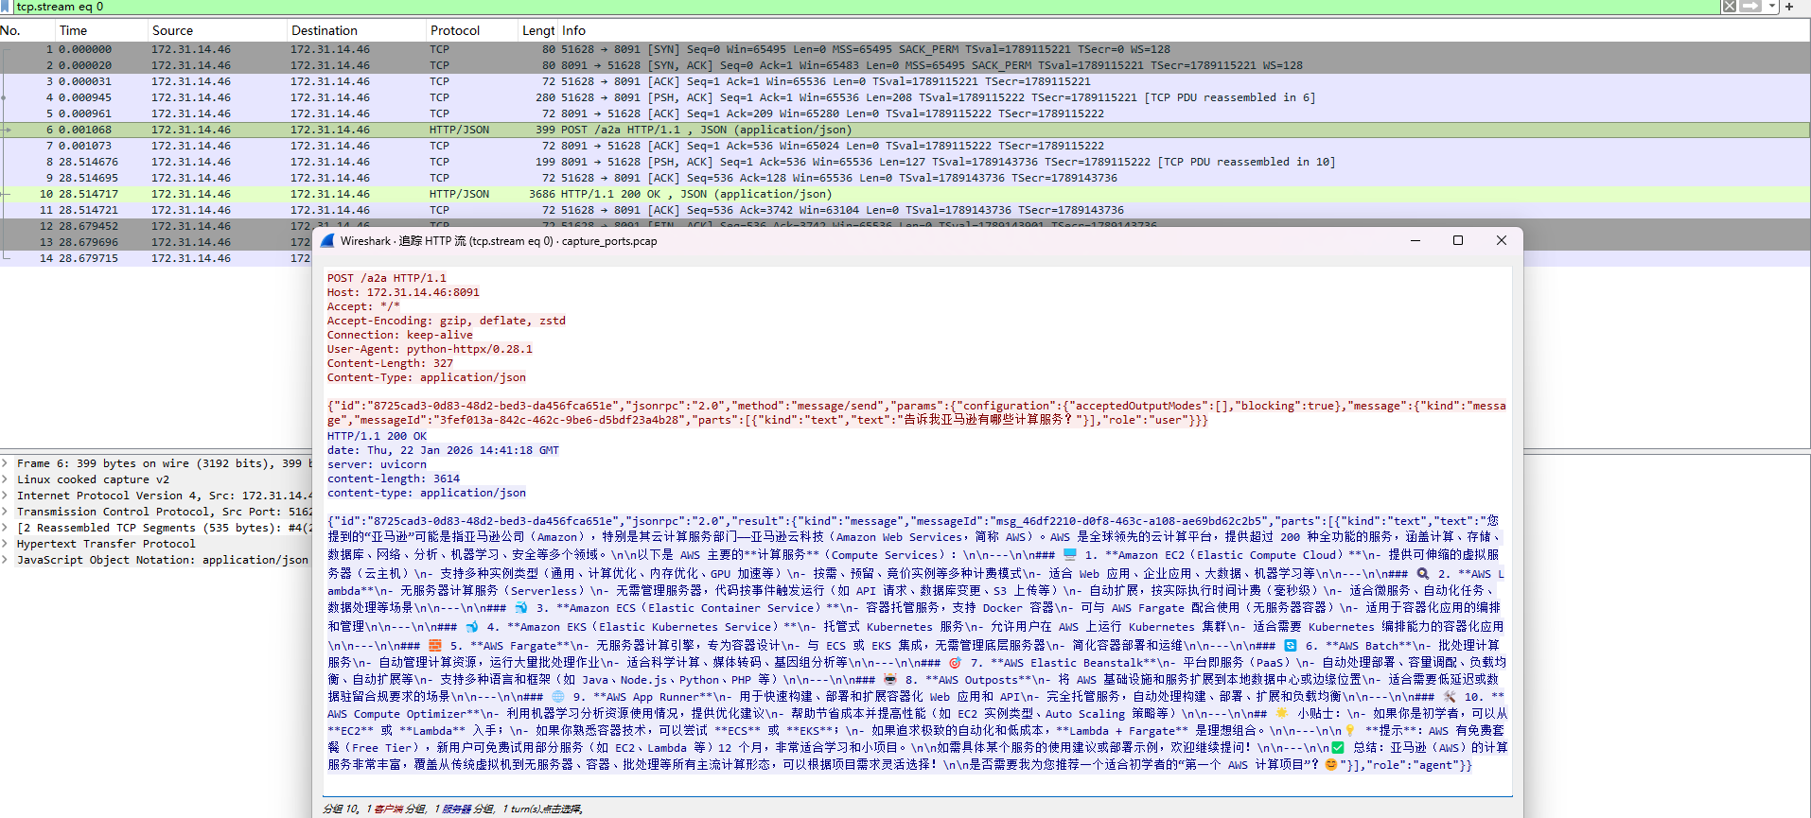1811x818 pixels.
Task: Click the 'Connection: keep-alive' header line
Action: 400,335
